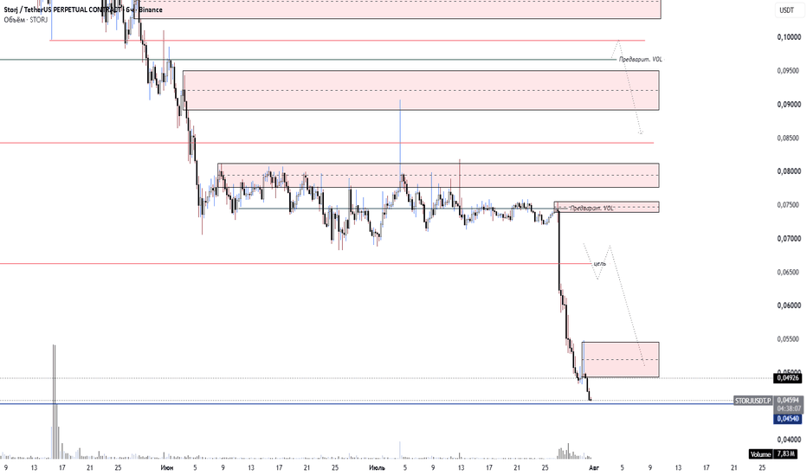Select the black 0,04926 price label

(787, 378)
